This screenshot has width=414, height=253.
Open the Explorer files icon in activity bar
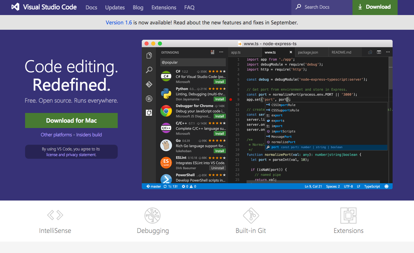coord(149,55)
